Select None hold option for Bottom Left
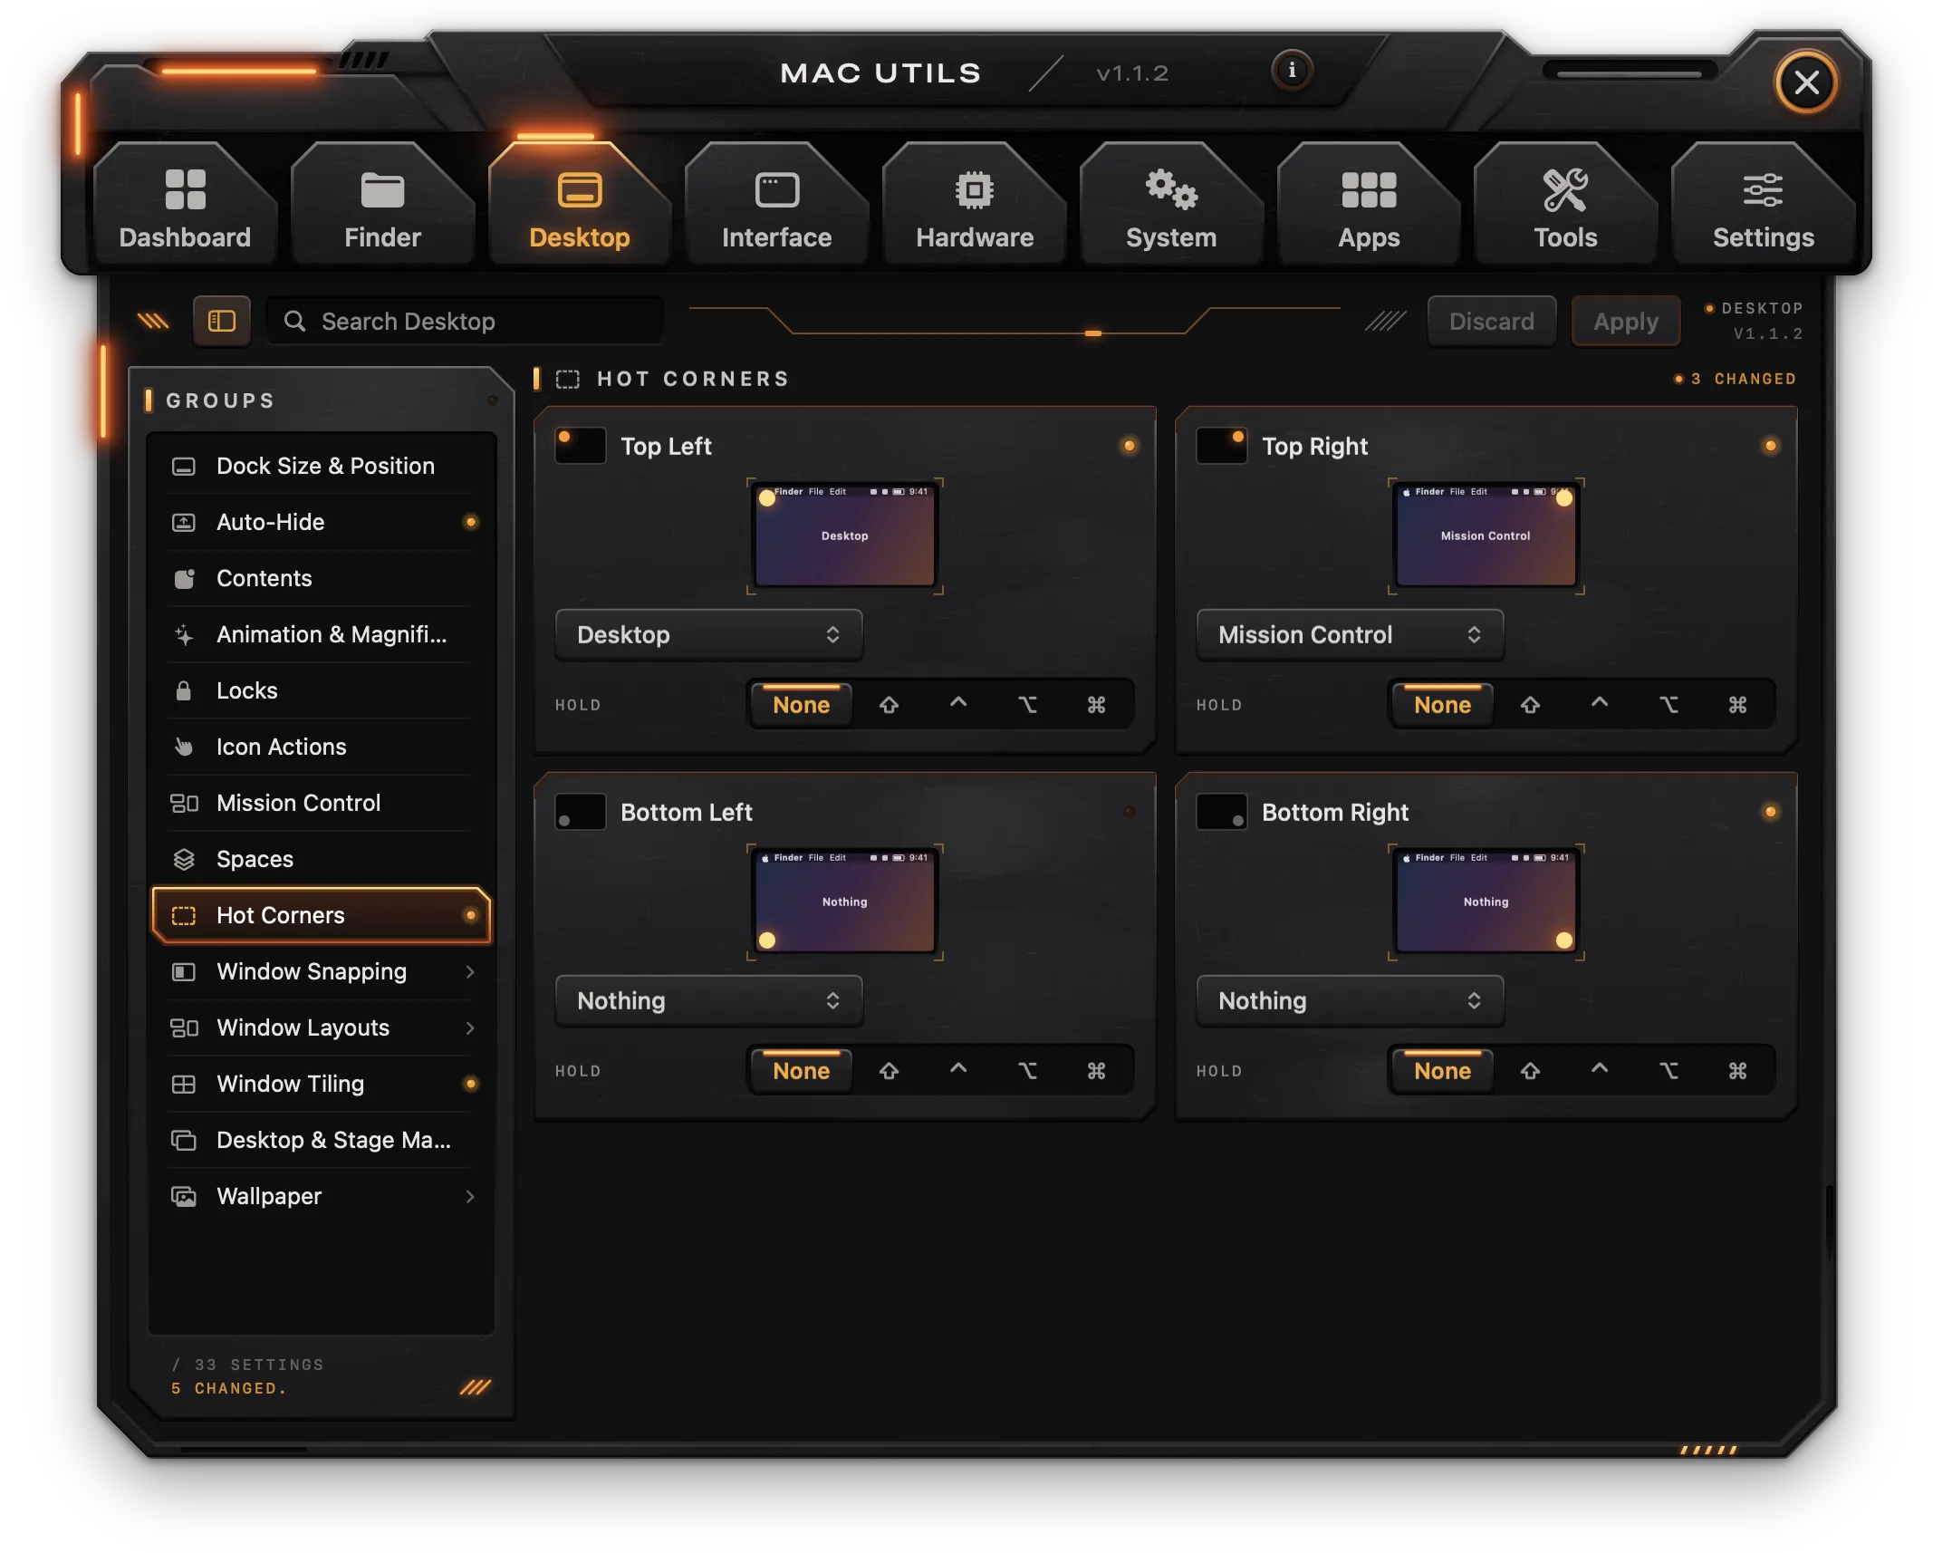 pyautogui.click(x=801, y=1071)
